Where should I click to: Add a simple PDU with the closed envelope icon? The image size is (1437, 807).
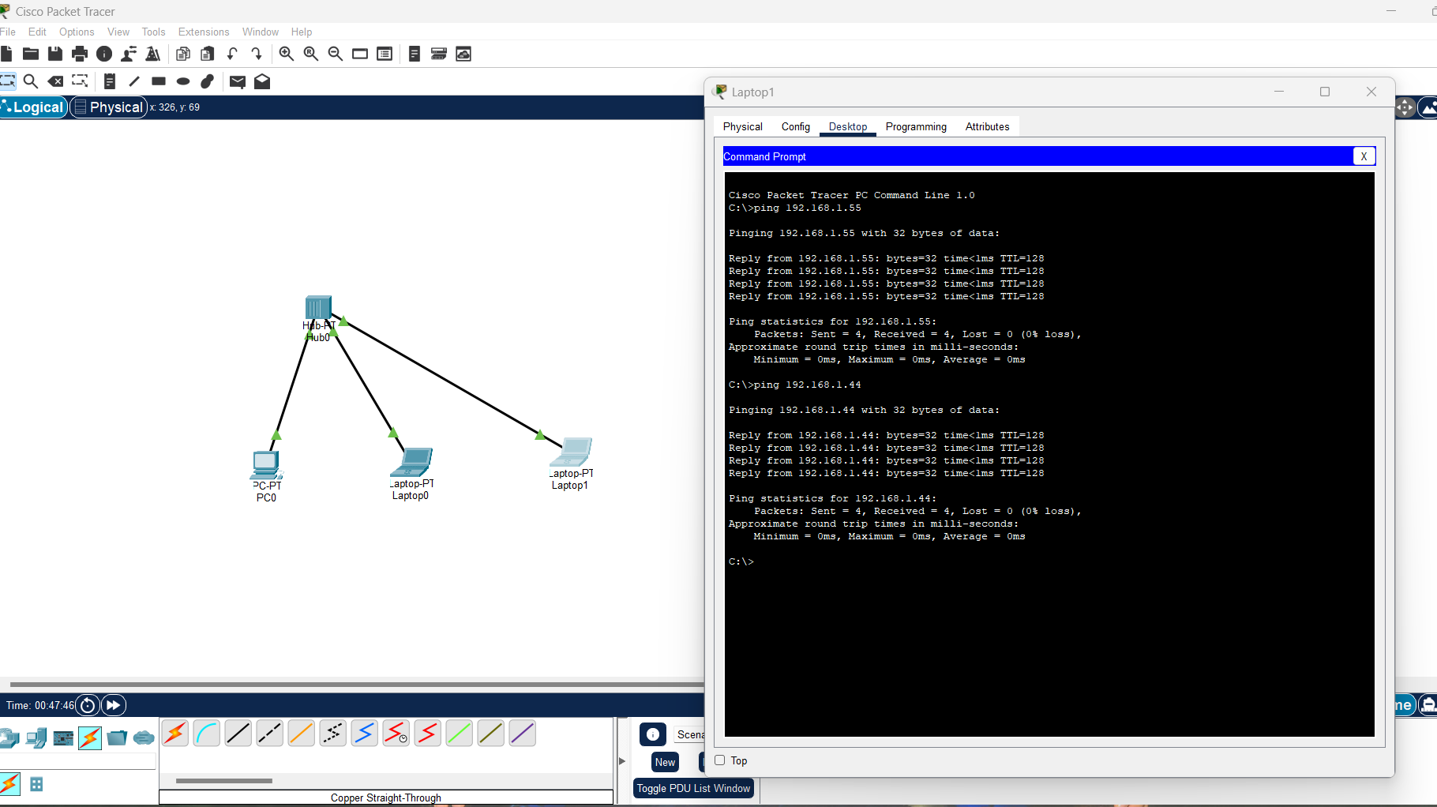pos(238,81)
